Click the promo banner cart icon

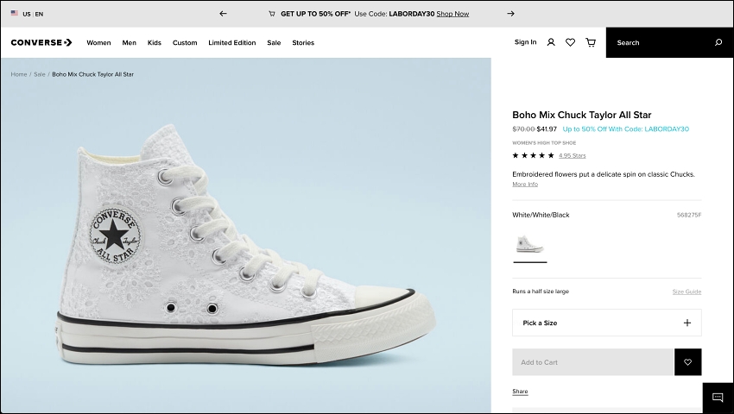272,14
